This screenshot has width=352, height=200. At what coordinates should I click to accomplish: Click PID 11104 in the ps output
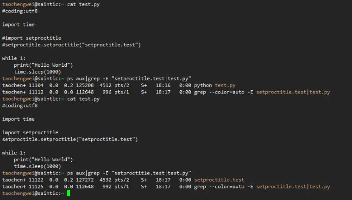coord(37,85)
